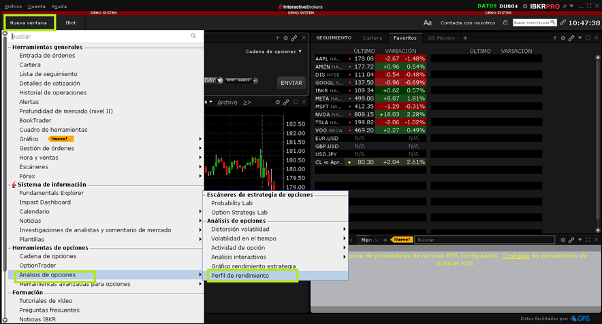Click link chain icon in order entry panel
This screenshot has width=602, height=324.
[x=295, y=38]
